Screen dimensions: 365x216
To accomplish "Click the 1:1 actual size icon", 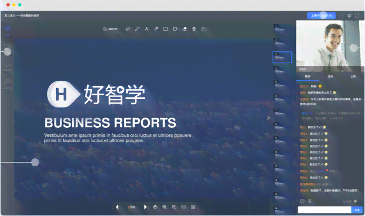I will [183, 207].
